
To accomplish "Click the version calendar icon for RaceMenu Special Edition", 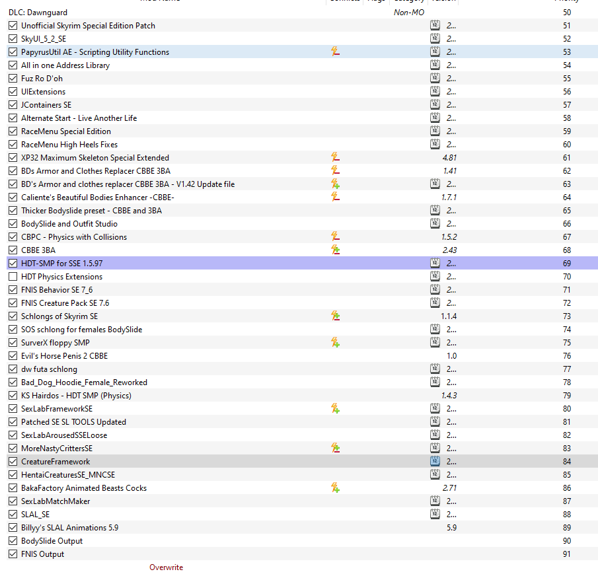I will pyautogui.click(x=435, y=131).
